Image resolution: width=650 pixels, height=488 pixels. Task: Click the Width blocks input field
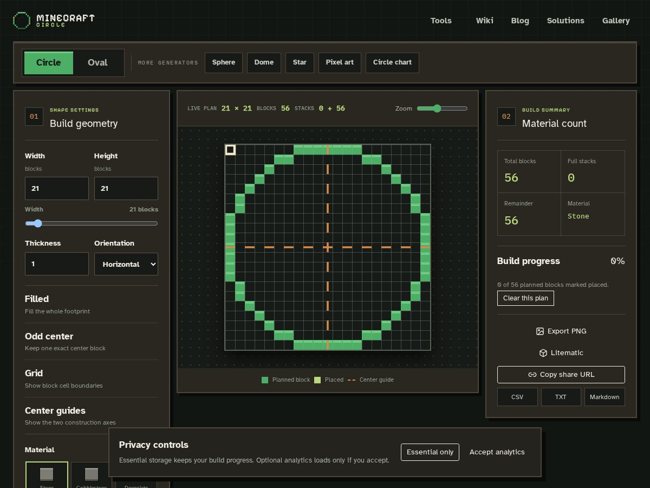tap(57, 188)
